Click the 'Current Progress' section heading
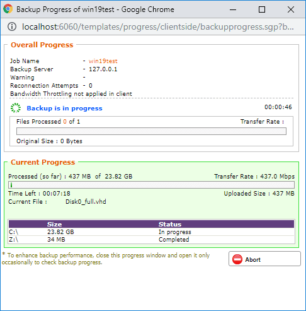Image resolution: width=306 pixels, height=311 pixels. tap(43, 162)
